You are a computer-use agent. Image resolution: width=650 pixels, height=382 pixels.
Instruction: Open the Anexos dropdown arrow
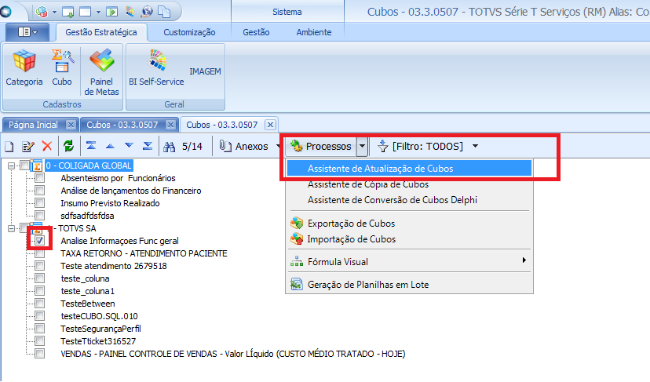(278, 146)
